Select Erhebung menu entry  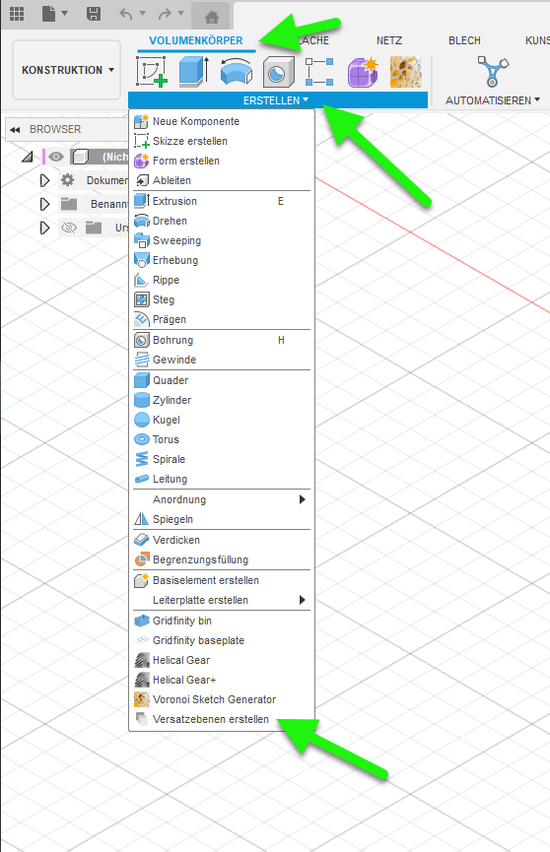(222, 260)
